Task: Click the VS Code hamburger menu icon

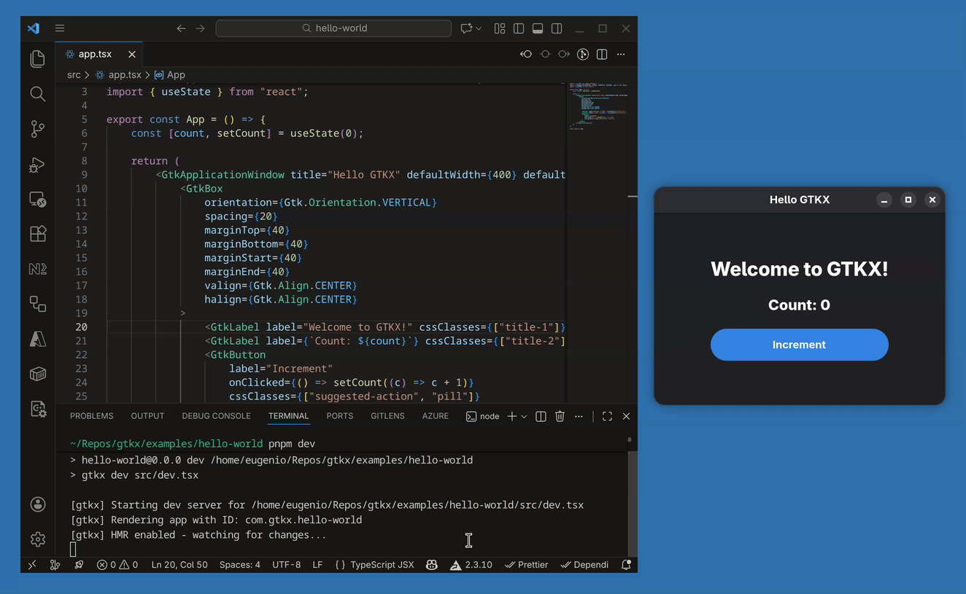Action: click(x=60, y=28)
